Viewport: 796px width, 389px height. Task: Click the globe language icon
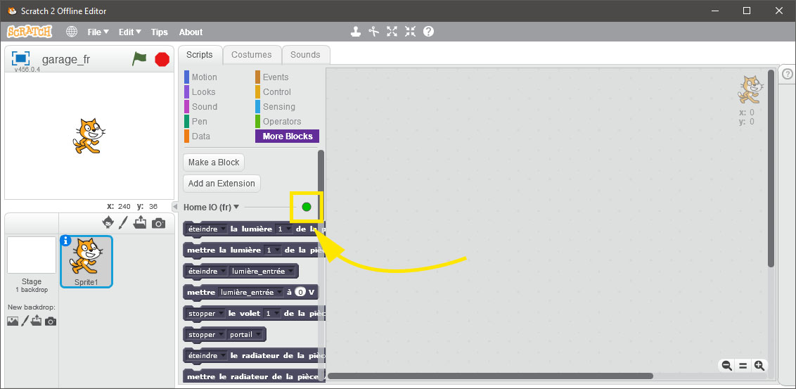click(x=72, y=32)
